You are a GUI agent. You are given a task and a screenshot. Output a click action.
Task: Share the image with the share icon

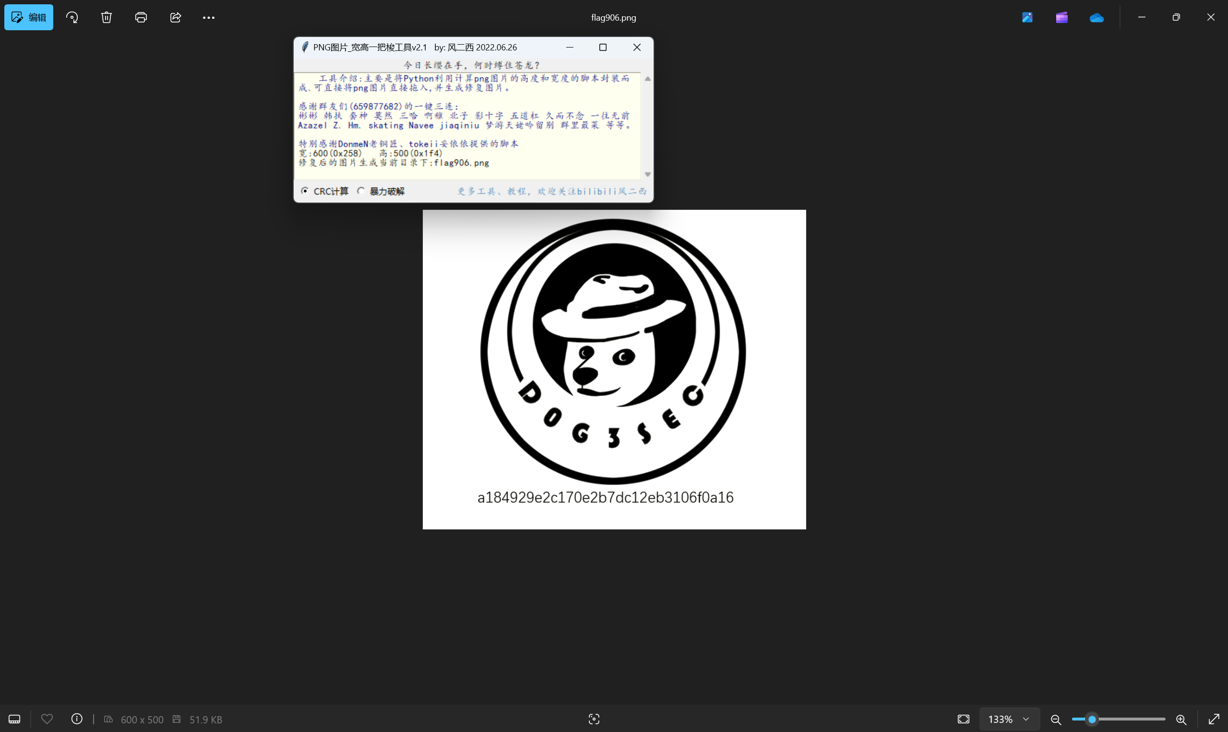click(176, 17)
